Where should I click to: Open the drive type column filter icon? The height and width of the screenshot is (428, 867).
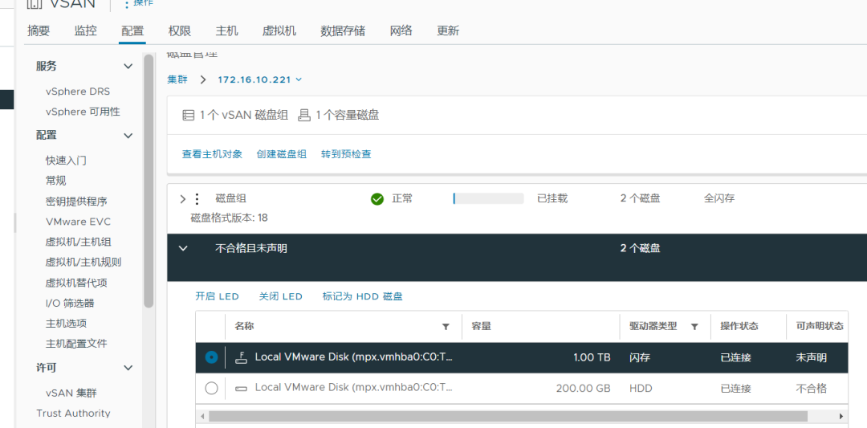[694, 327]
